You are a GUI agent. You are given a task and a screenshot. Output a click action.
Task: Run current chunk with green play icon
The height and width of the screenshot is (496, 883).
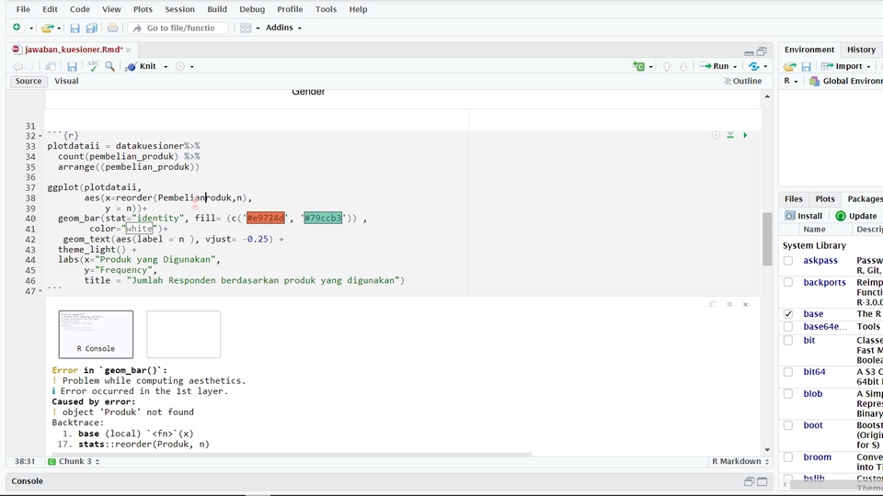point(745,135)
